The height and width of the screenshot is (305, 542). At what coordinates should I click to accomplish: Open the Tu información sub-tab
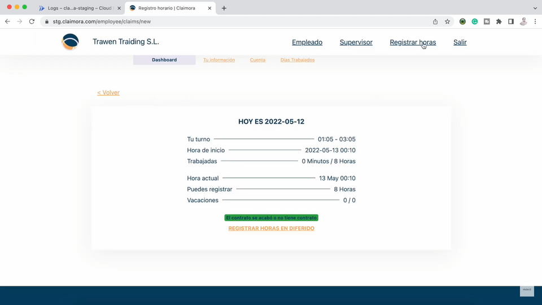[x=219, y=60]
